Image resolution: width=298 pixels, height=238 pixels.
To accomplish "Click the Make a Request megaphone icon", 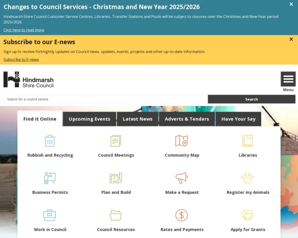I will click(182, 178).
